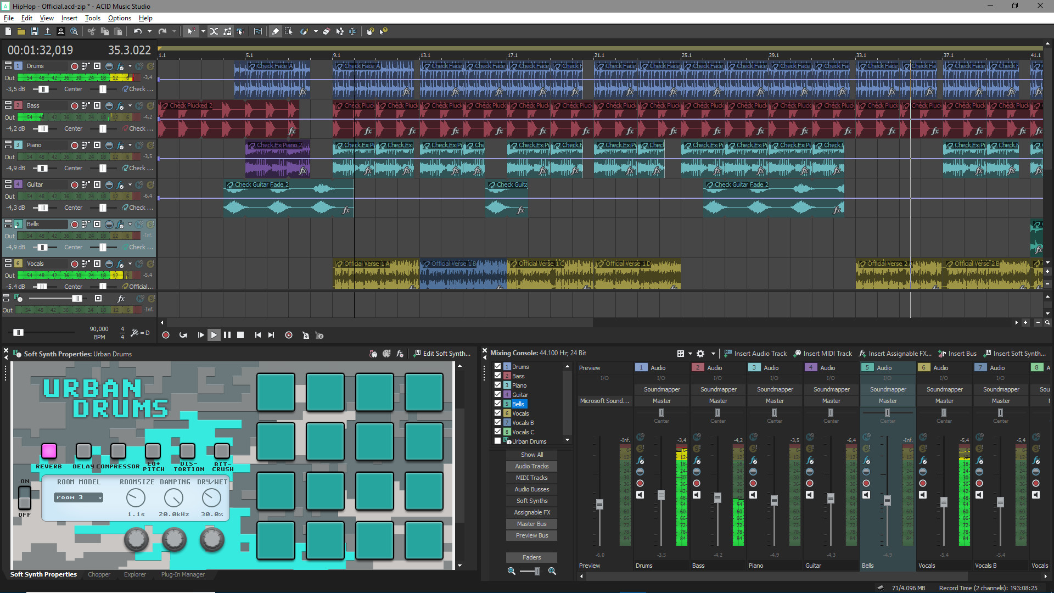The height and width of the screenshot is (593, 1054).
Task: Mute the Vocals track
Action: [x=139, y=264]
